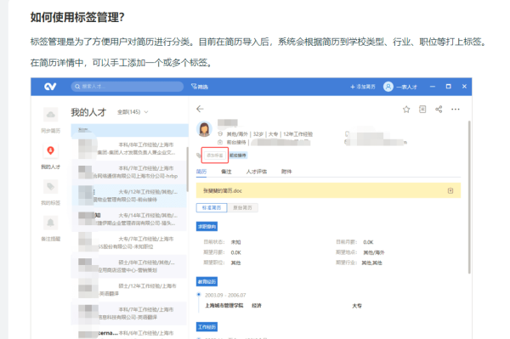Select candidate row 大专/7年工作经验/上海市
The image size is (510, 339).
(129, 243)
